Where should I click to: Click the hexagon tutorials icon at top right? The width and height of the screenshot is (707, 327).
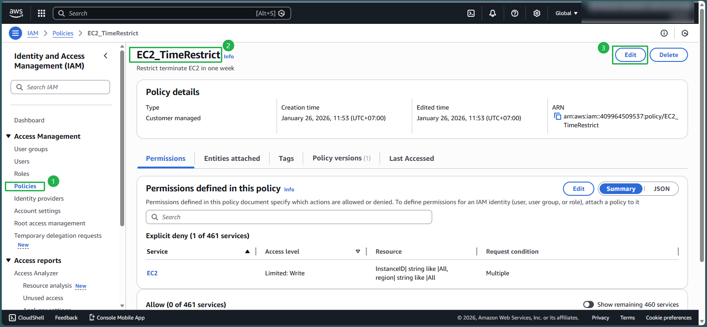pos(685,33)
